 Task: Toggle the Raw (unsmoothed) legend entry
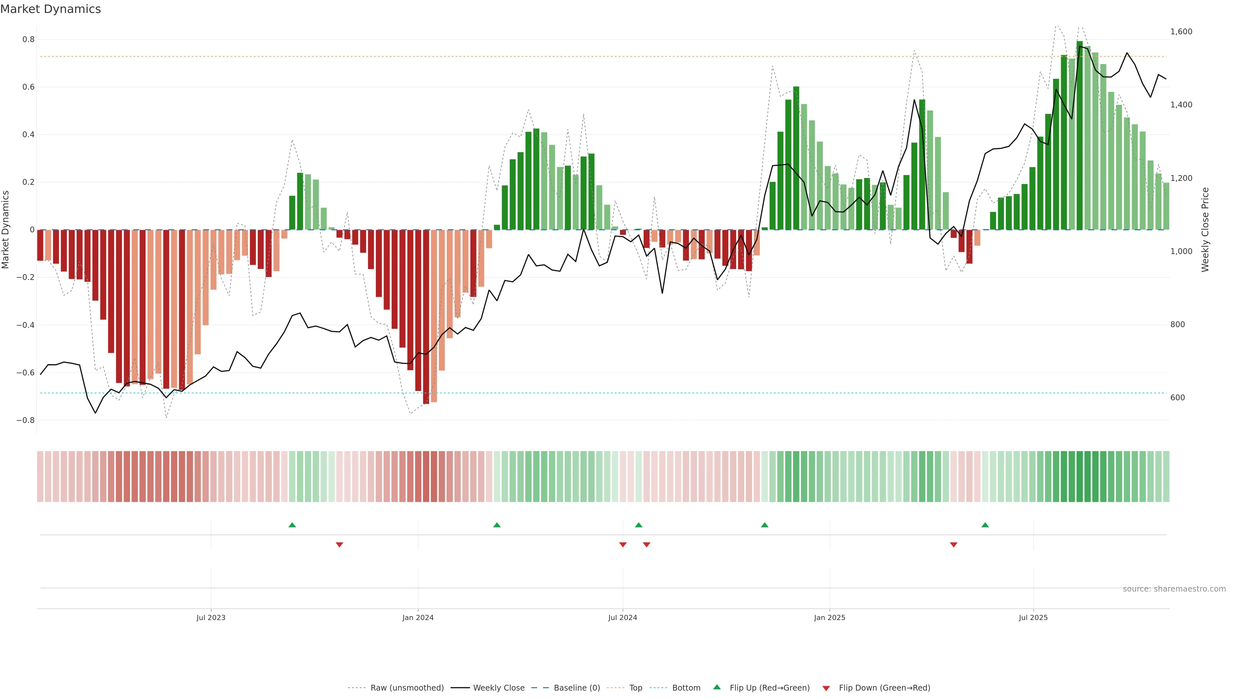click(x=407, y=688)
